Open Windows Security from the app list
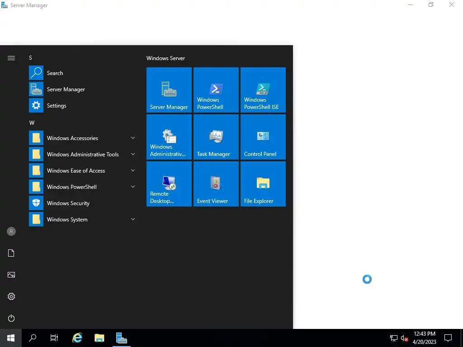This screenshot has width=463, height=347. pyautogui.click(x=83, y=203)
